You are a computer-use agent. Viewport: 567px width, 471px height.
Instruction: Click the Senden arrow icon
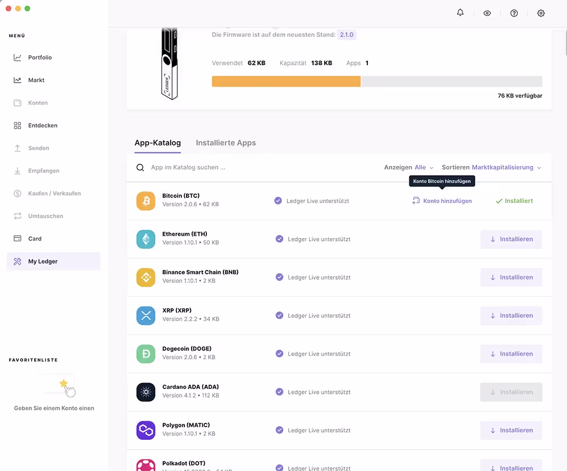18,148
